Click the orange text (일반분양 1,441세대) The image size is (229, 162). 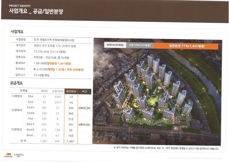click(59, 64)
